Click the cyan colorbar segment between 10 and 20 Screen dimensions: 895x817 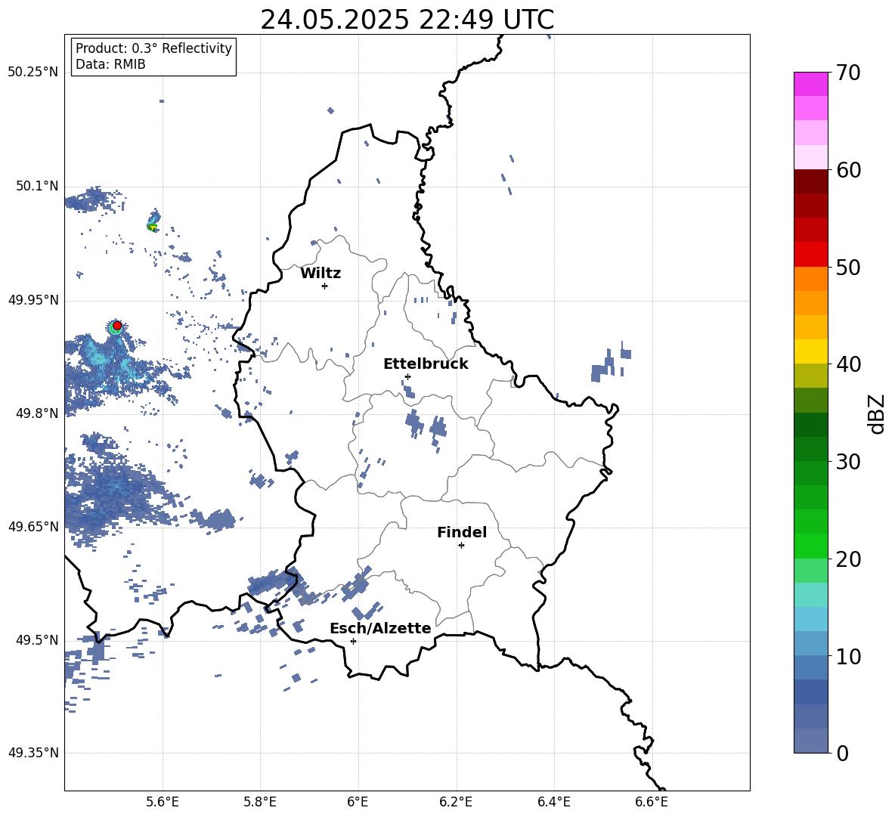pos(810,595)
